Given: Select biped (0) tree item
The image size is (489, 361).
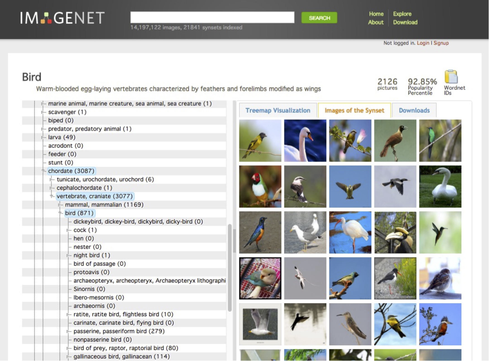Looking at the screenshot, I should point(61,121).
